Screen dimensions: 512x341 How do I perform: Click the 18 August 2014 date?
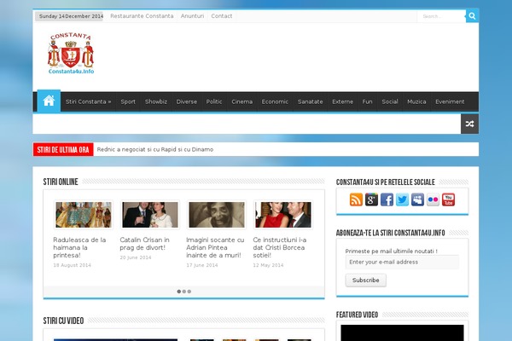pyautogui.click(x=73, y=265)
